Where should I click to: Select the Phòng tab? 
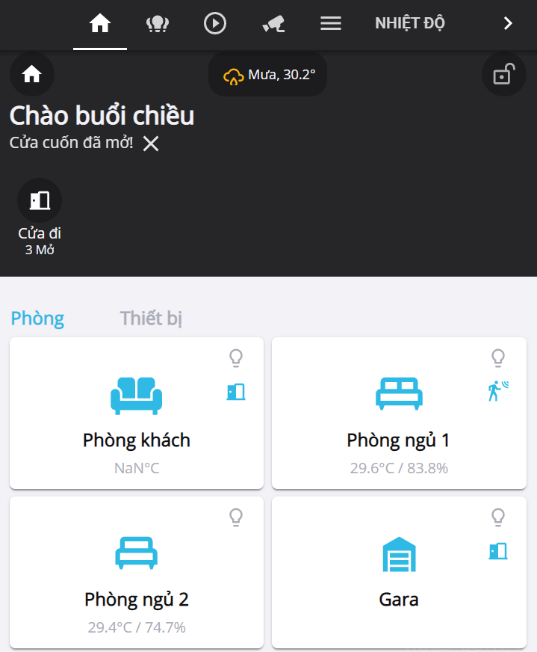[x=37, y=319]
